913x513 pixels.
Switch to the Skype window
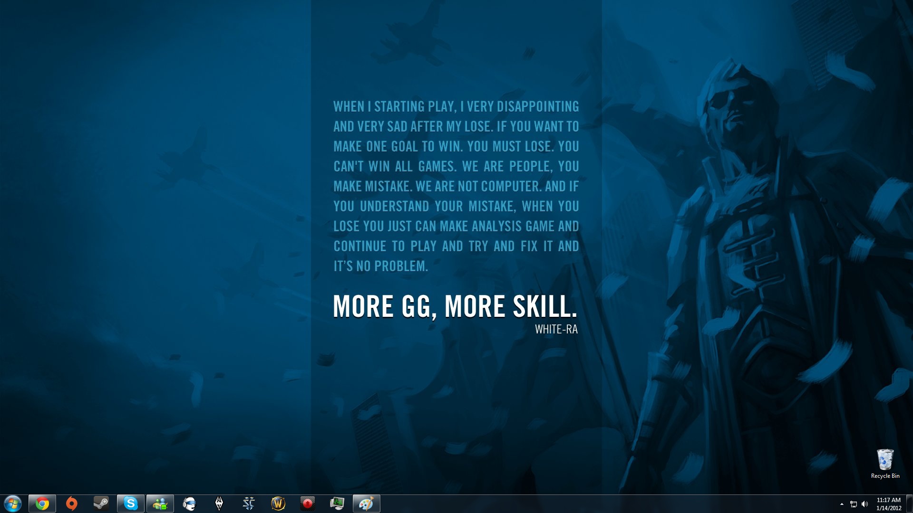coord(131,503)
